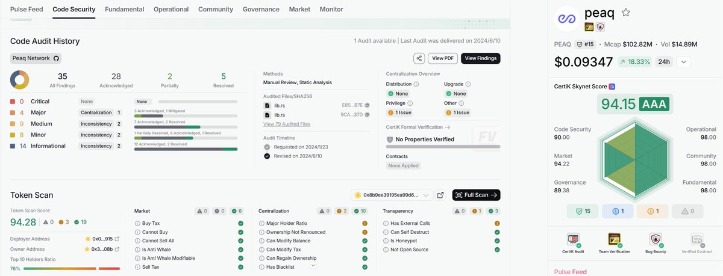Click the Inconsistency 2 tag for Informational
Screen dimensions: 723x276
[x=101, y=146]
